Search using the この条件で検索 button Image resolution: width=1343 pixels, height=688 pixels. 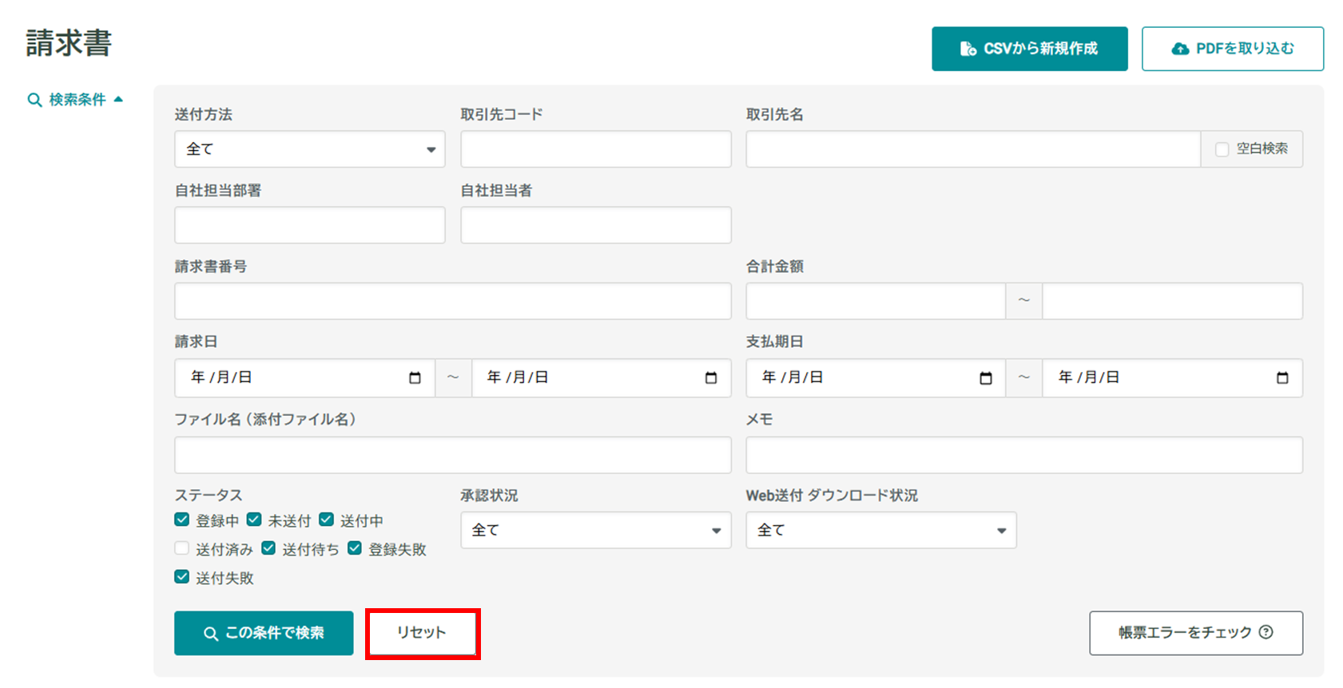click(264, 633)
